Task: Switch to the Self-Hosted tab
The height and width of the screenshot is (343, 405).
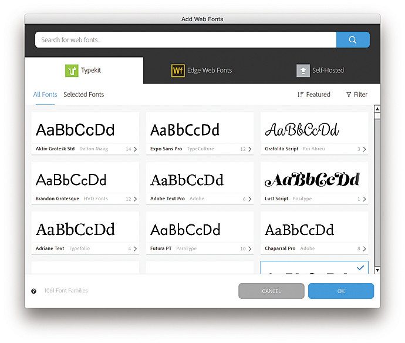Action: (320, 70)
